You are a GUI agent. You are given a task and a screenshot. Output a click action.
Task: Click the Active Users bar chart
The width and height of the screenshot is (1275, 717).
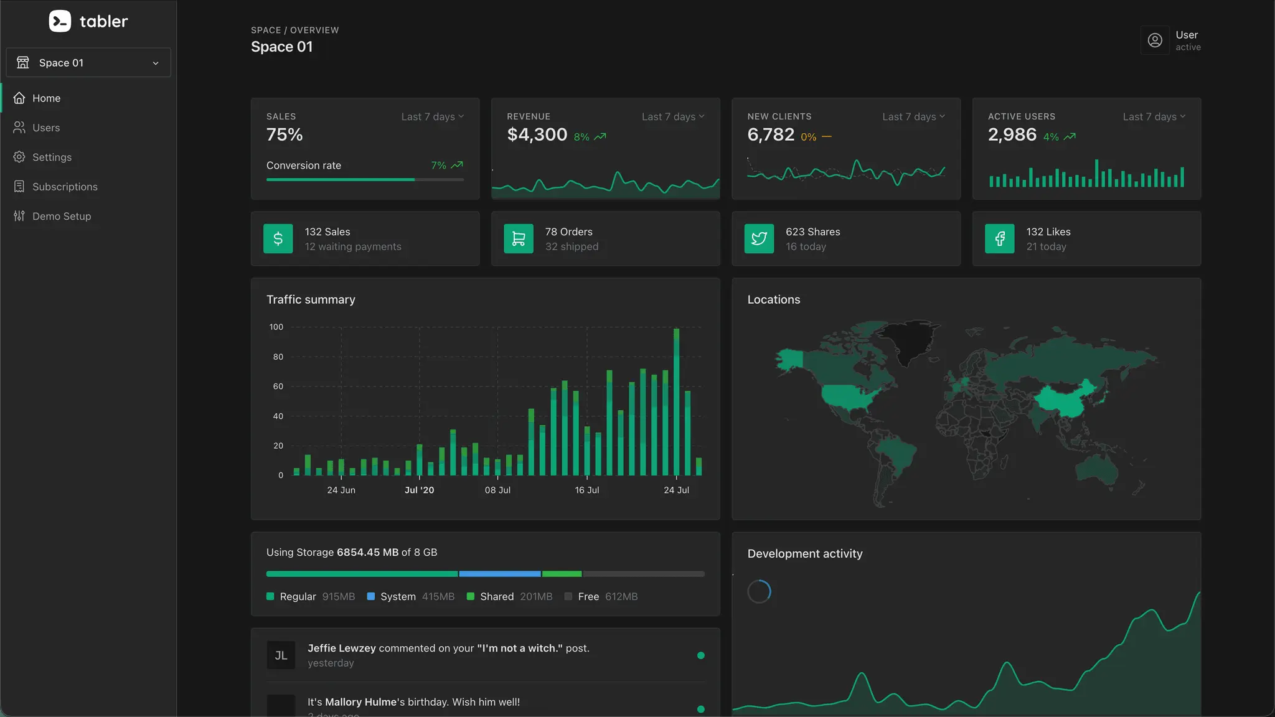coord(1086,173)
